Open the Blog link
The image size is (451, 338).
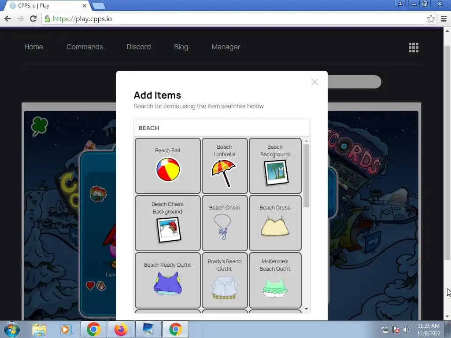(x=181, y=47)
